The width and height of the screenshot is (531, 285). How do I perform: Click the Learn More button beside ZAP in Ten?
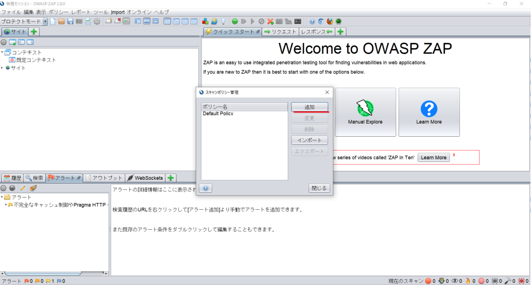pos(434,158)
